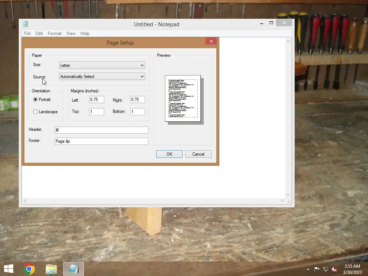Screen dimensions: 368x276
Task: Open File Explorer from the taskbar
Action: (51, 269)
